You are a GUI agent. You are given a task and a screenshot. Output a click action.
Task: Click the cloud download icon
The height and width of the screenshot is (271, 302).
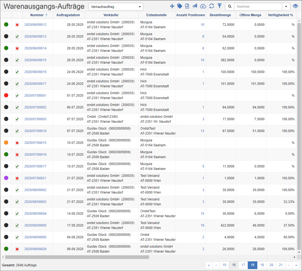[x=203, y=6]
